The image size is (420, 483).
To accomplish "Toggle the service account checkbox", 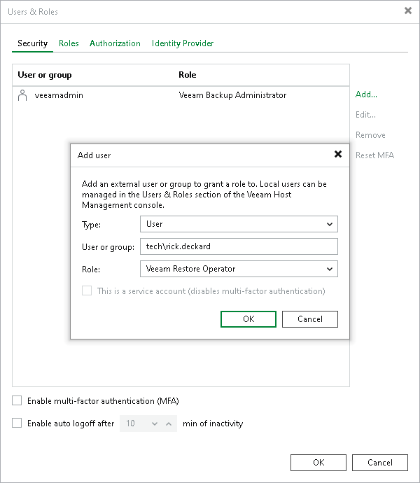I will point(87,290).
